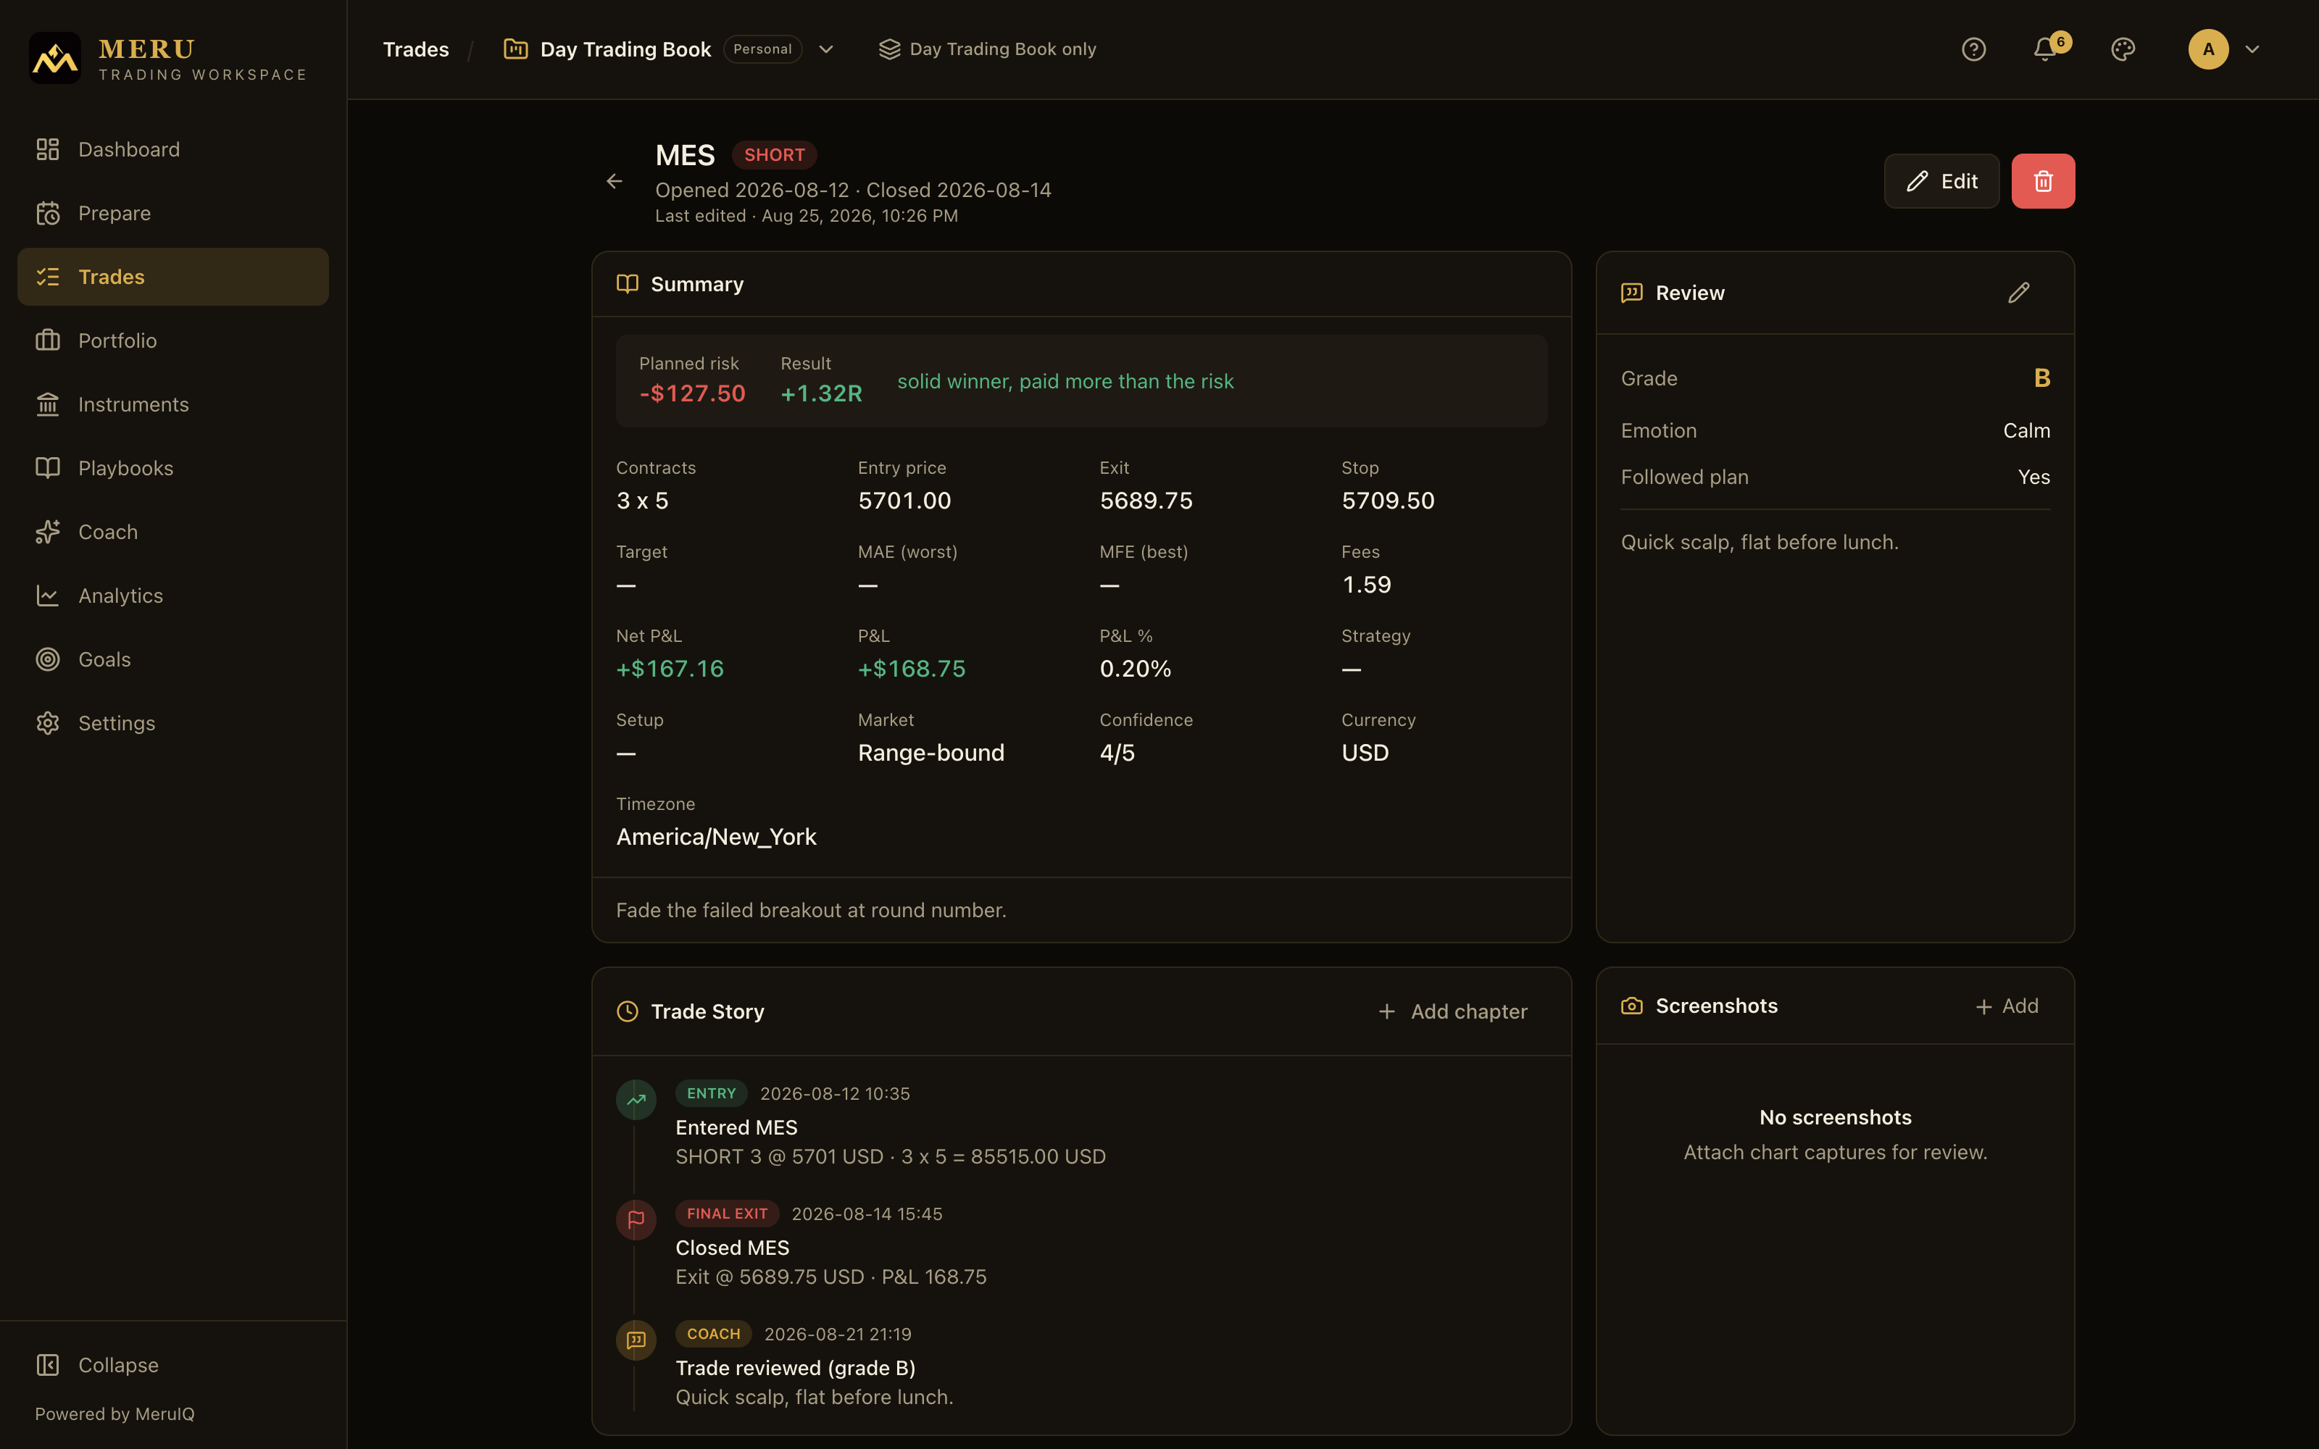Viewport: 2319px width, 1449px height.
Task: Open Settings in the sidebar
Action: pyautogui.click(x=172, y=722)
